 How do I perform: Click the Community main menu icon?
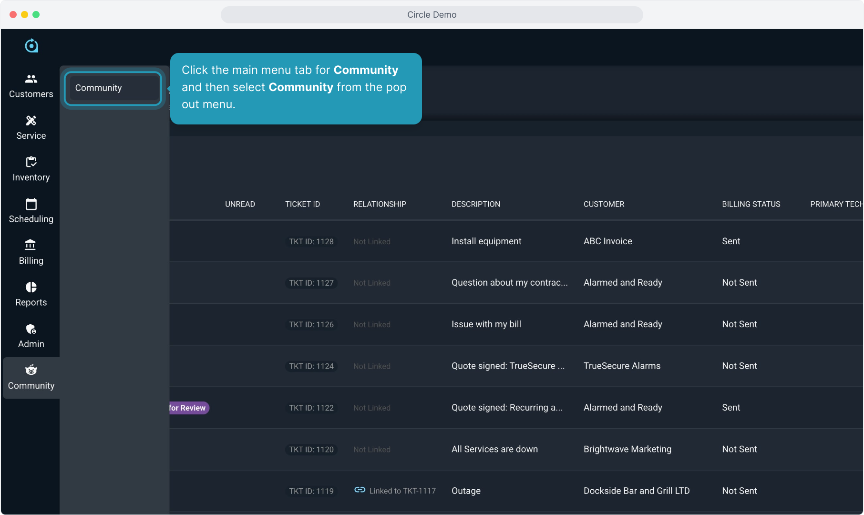click(x=31, y=371)
